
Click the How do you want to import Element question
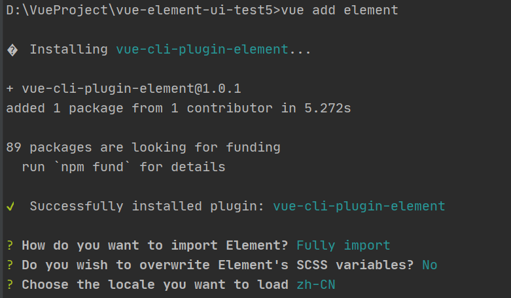[155, 245]
